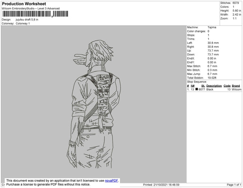Click the Zoom 1:1 value
Image resolution: width=243 pixels, height=188 pixels.
234,19
